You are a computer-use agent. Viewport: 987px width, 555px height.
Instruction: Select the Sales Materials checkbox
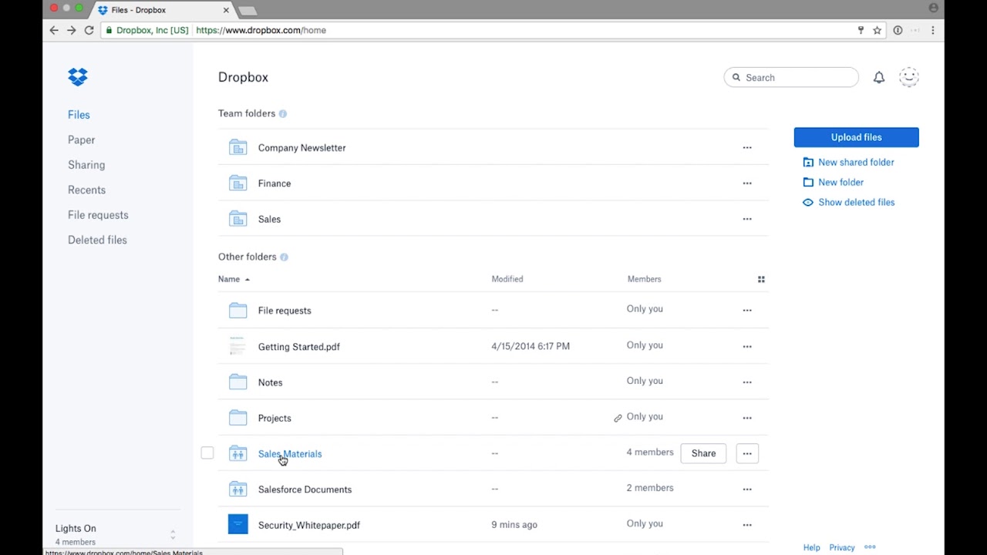pos(207,453)
